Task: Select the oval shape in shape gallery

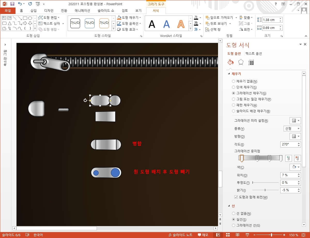Action: 30,18
